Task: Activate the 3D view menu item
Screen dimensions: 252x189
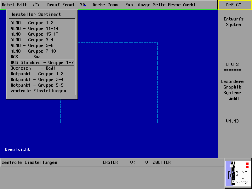Action: pos(83,5)
